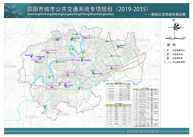Click the footer 邵阳市城市规划设计研究院 text
The image size is (193, 137).
(143, 131)
